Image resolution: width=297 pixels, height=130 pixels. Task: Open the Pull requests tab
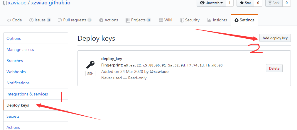tap(75, 20)
